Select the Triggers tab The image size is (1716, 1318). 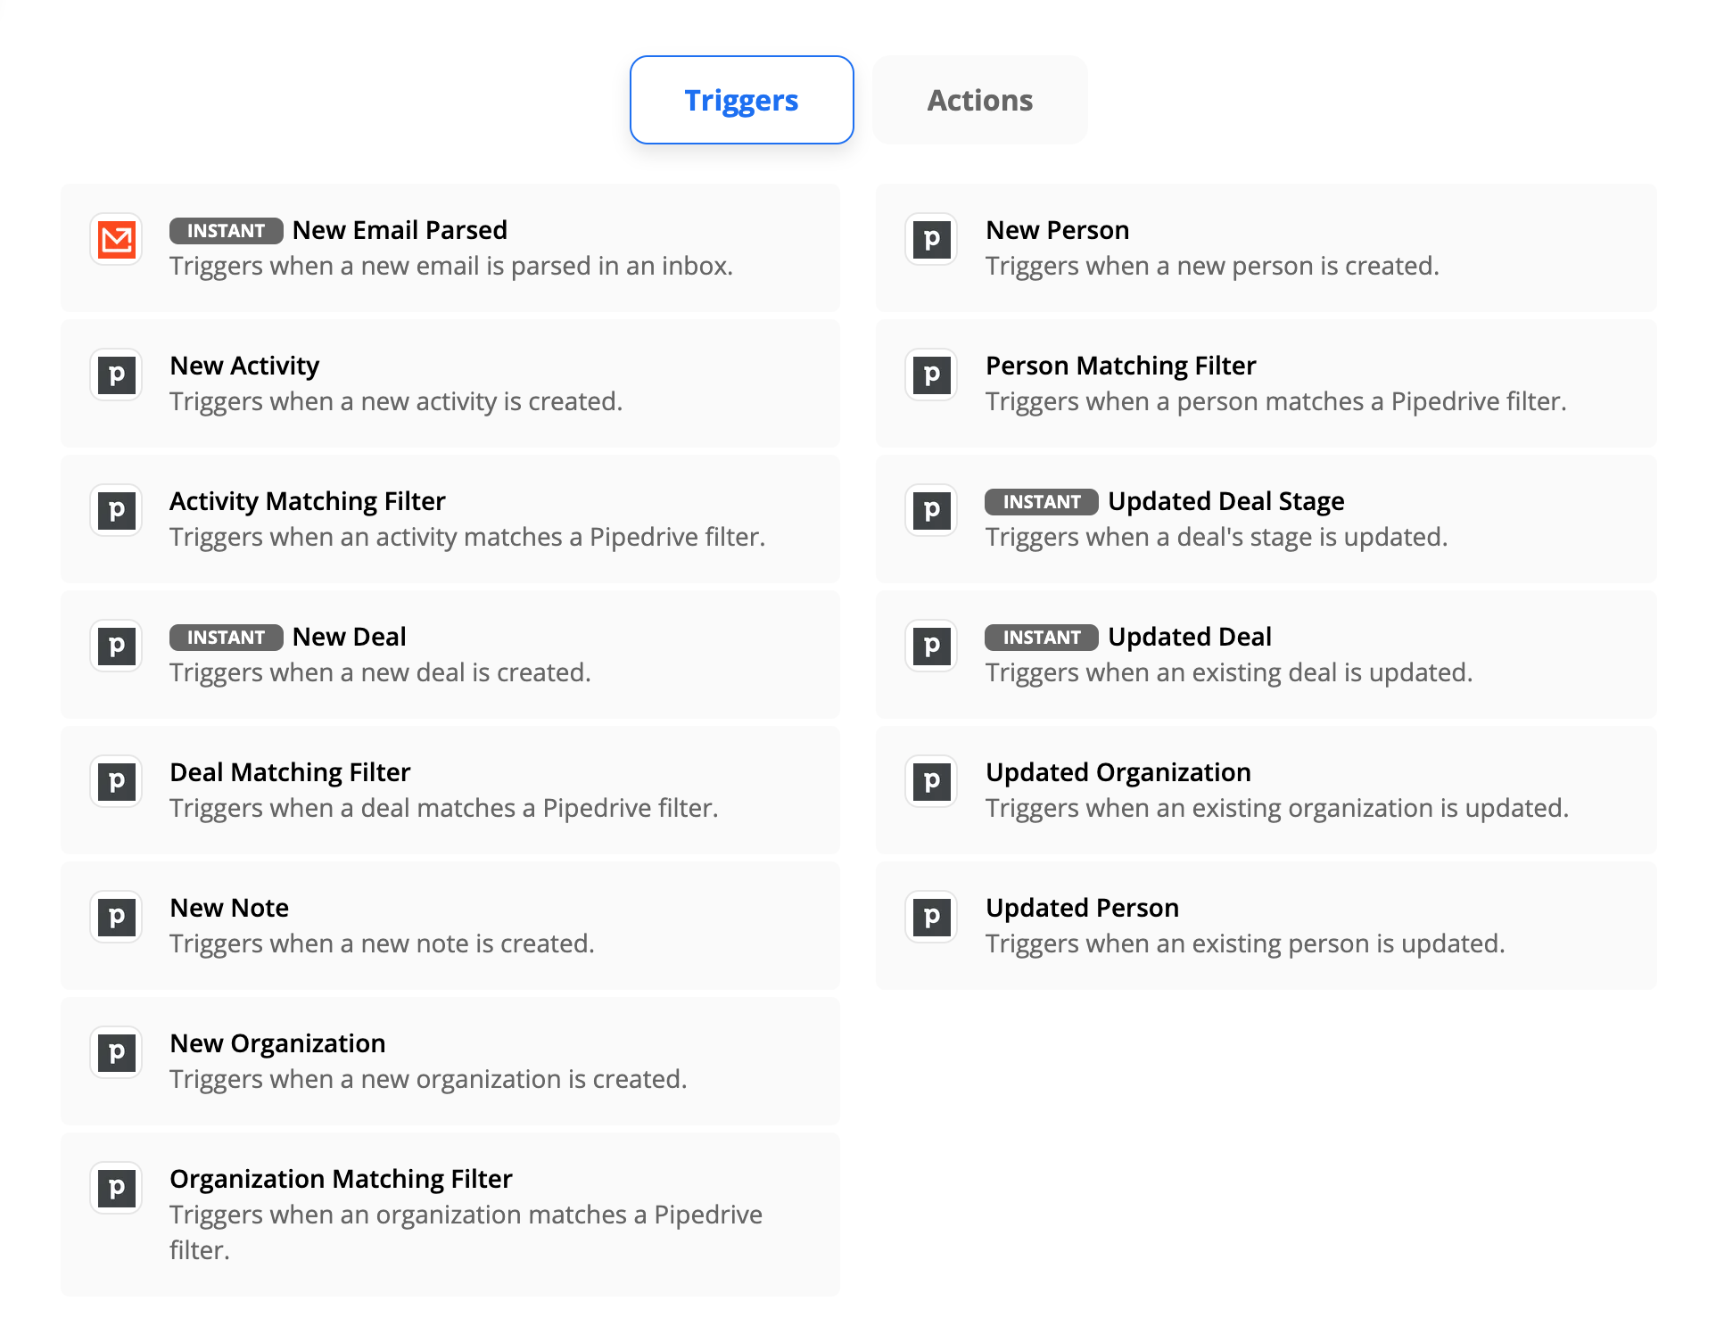click(x=741, y=100)
